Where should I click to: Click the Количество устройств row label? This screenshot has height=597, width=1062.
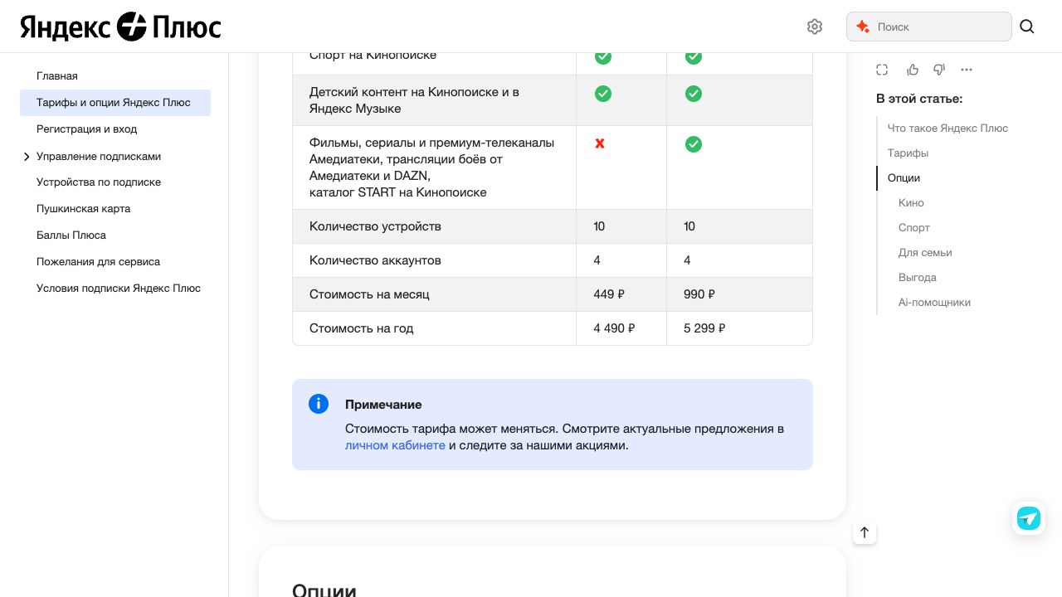375,226
